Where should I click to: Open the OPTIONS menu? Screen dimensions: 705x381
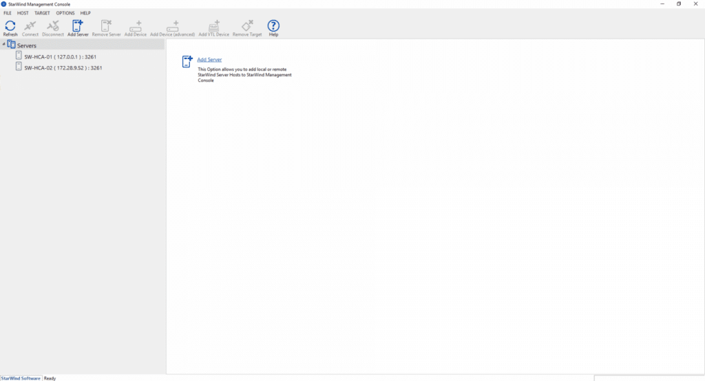[65, 13]
